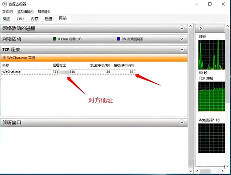Sort by the 远程地址 column header

pos(59,65)
